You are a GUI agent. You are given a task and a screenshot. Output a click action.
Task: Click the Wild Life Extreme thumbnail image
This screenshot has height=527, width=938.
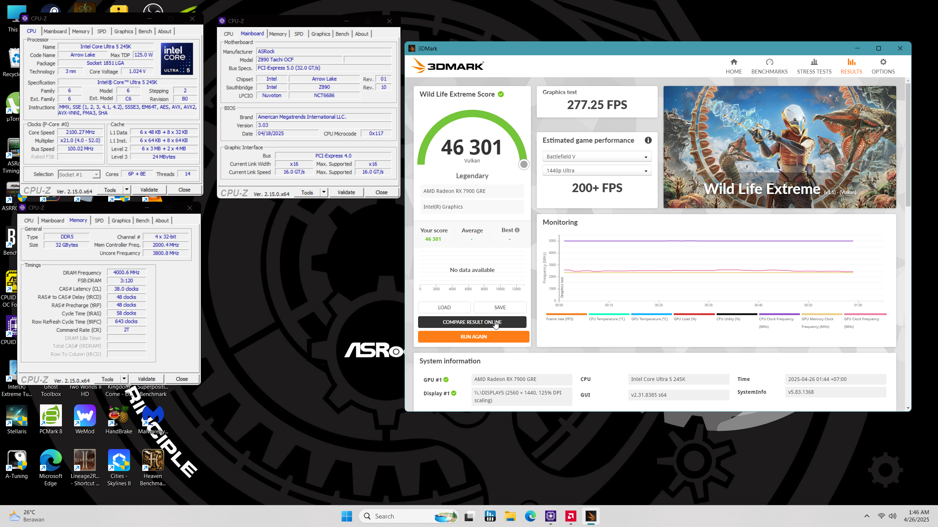click(780, 147)
